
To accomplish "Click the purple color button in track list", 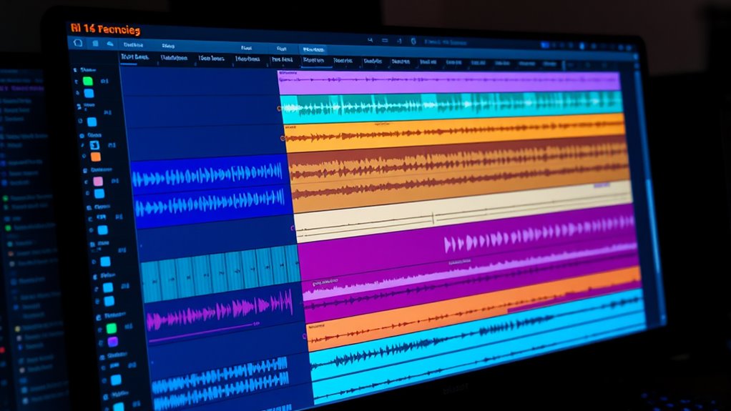I will [112, 342].
